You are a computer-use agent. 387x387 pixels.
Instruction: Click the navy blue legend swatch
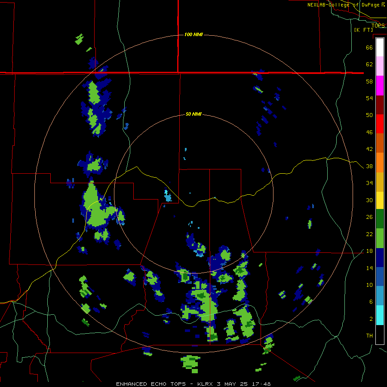click(380, 258)
